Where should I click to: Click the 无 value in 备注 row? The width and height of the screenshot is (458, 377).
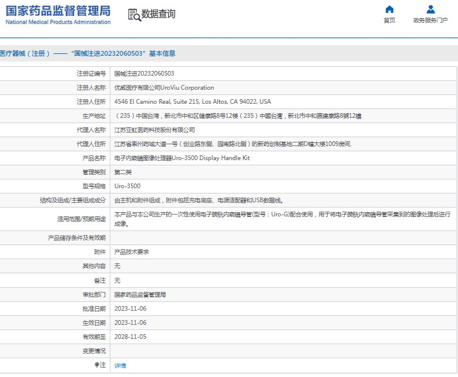pos(117,280)
